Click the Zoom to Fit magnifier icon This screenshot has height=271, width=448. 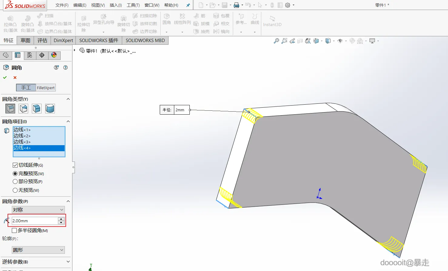tap(276, 41)
